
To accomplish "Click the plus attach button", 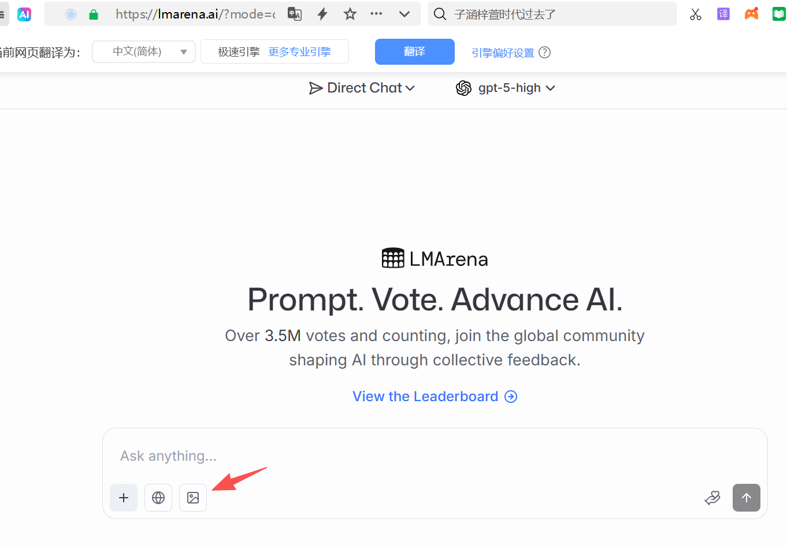I will pos(124,498).
